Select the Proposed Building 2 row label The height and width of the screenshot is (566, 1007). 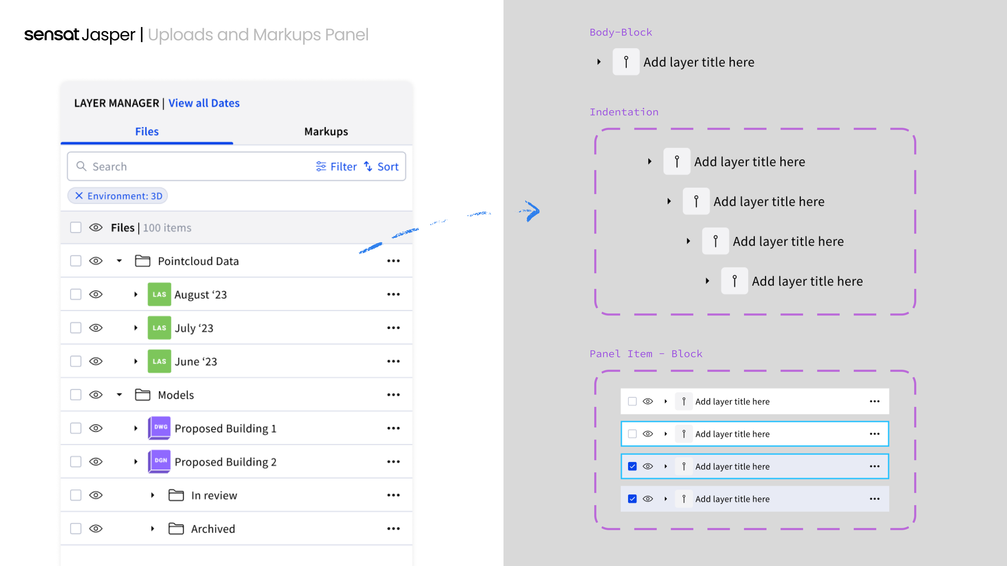tap(226, 462)
